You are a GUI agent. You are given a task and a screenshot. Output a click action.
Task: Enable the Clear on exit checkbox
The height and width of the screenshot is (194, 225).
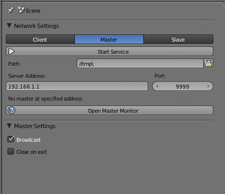[10, 152]
